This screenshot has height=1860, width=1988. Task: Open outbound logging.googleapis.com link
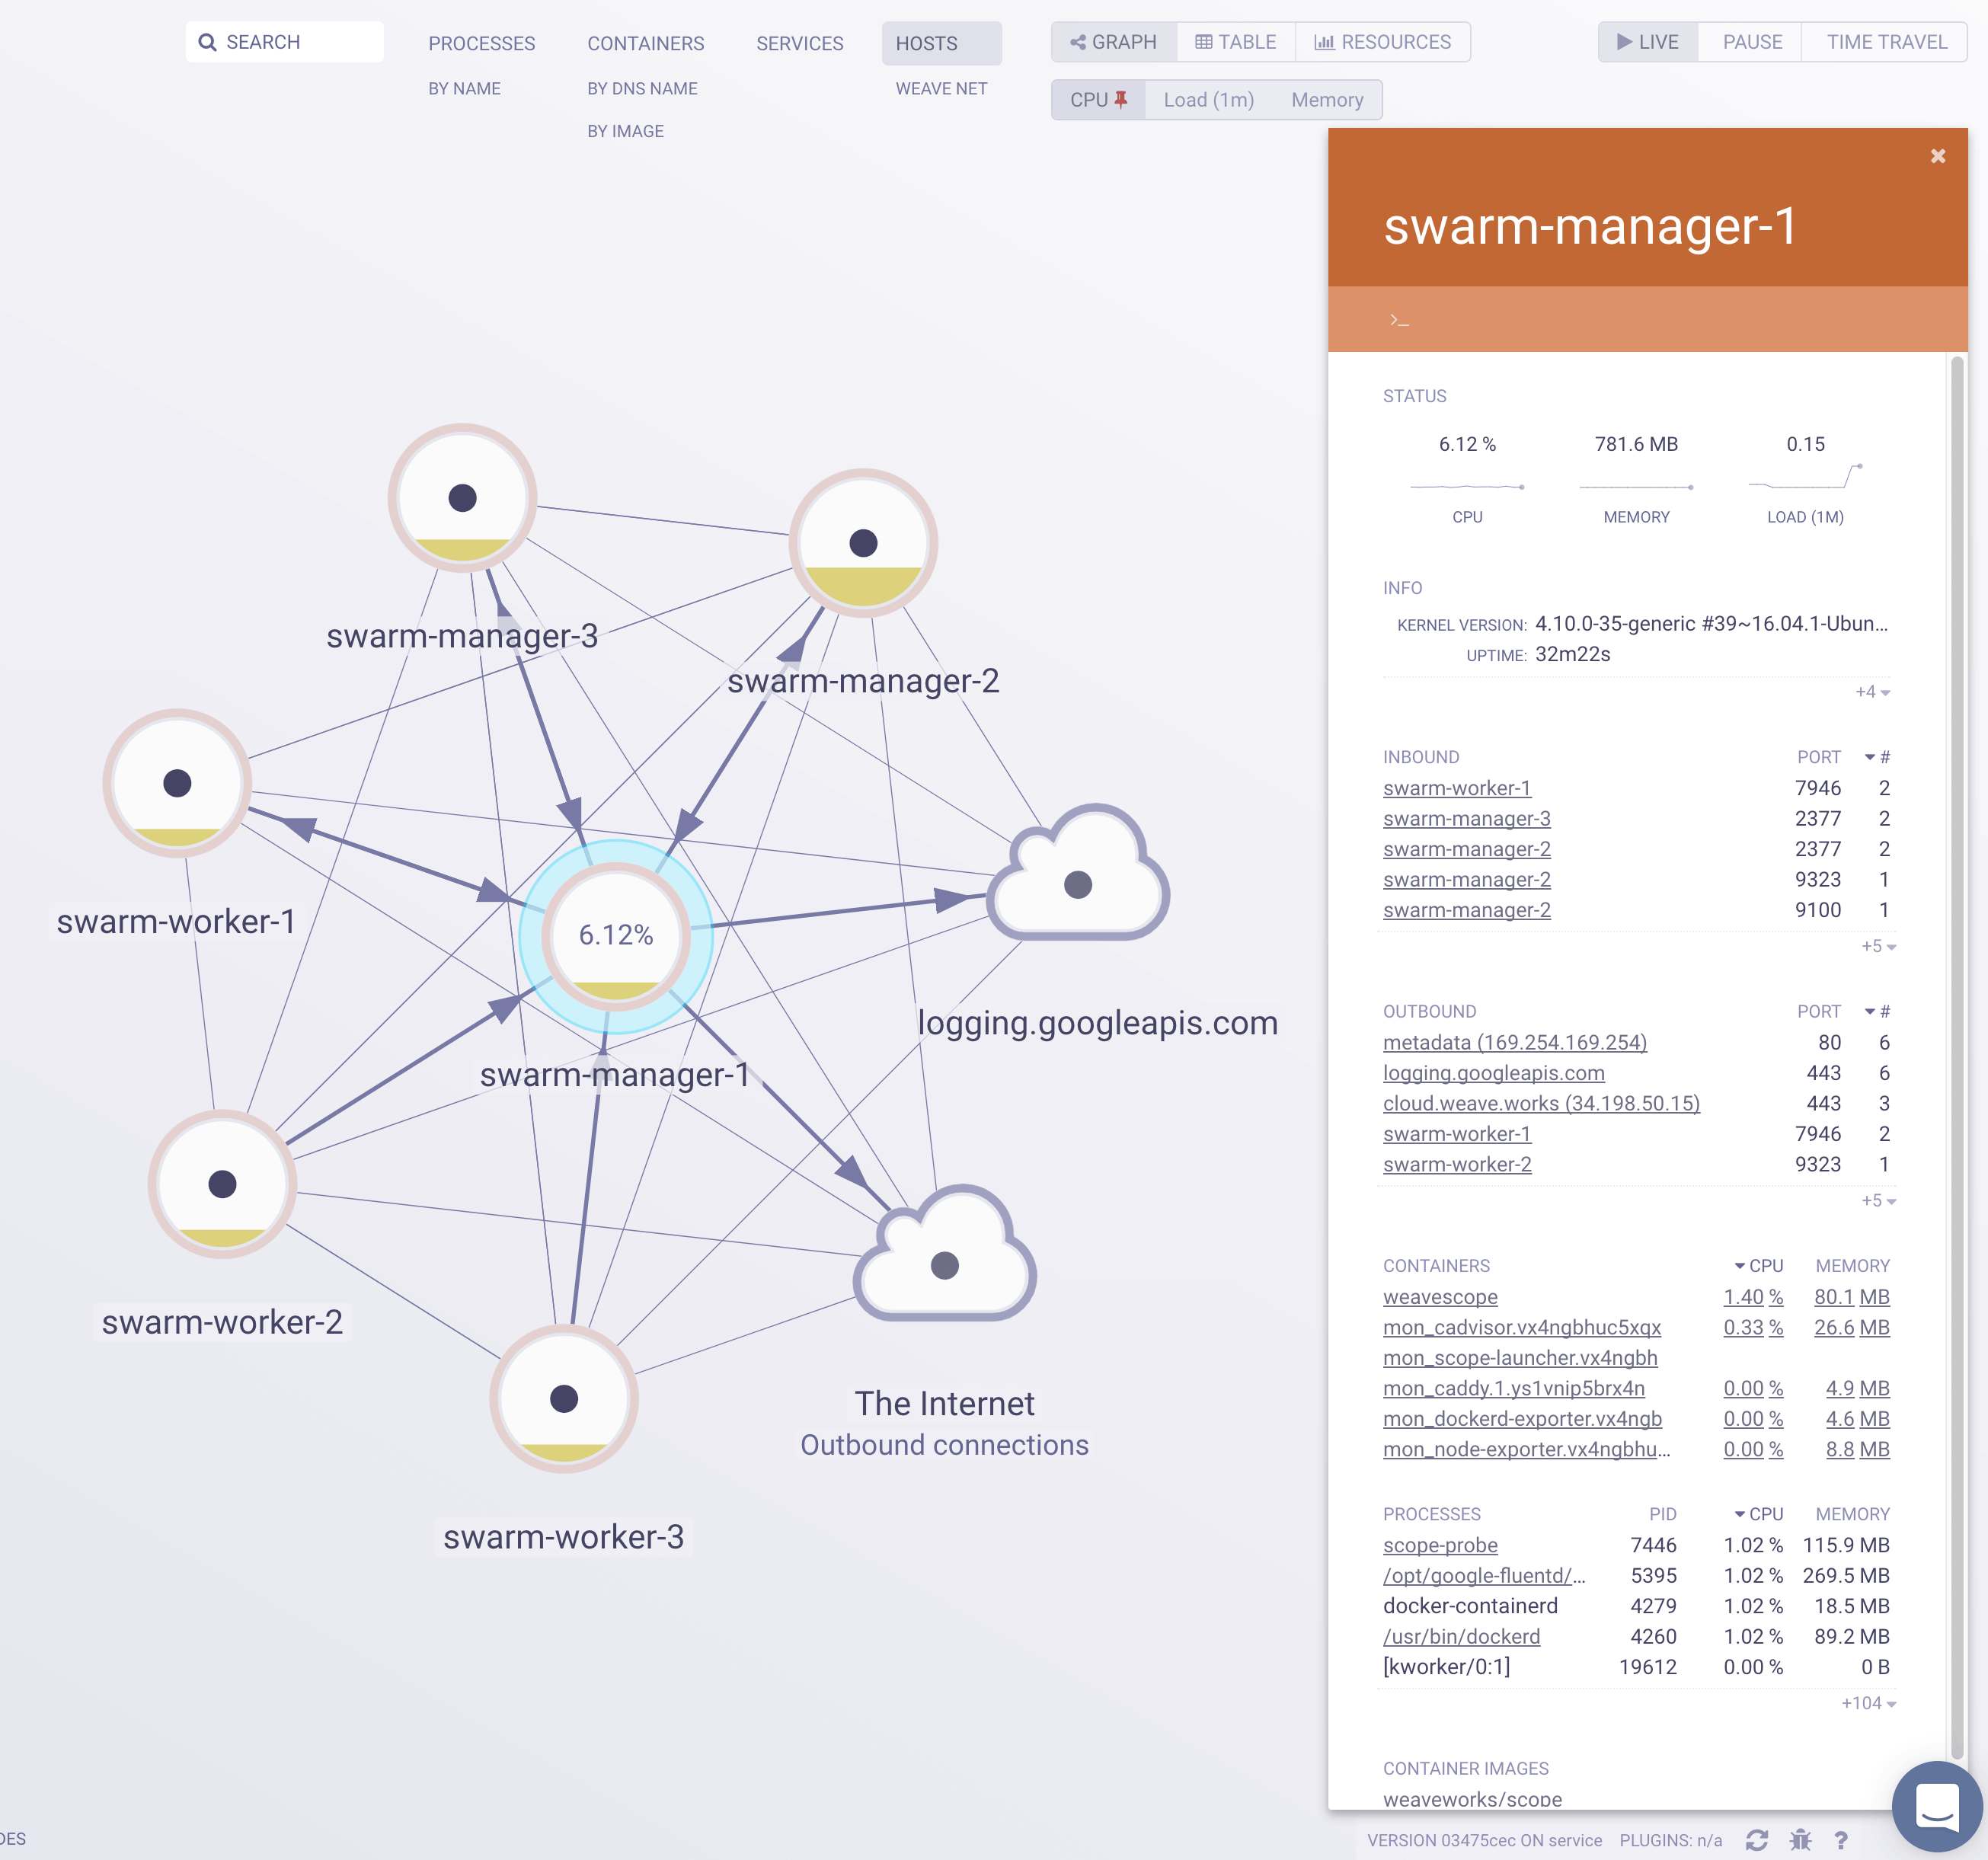(x=1493, y=1073)
